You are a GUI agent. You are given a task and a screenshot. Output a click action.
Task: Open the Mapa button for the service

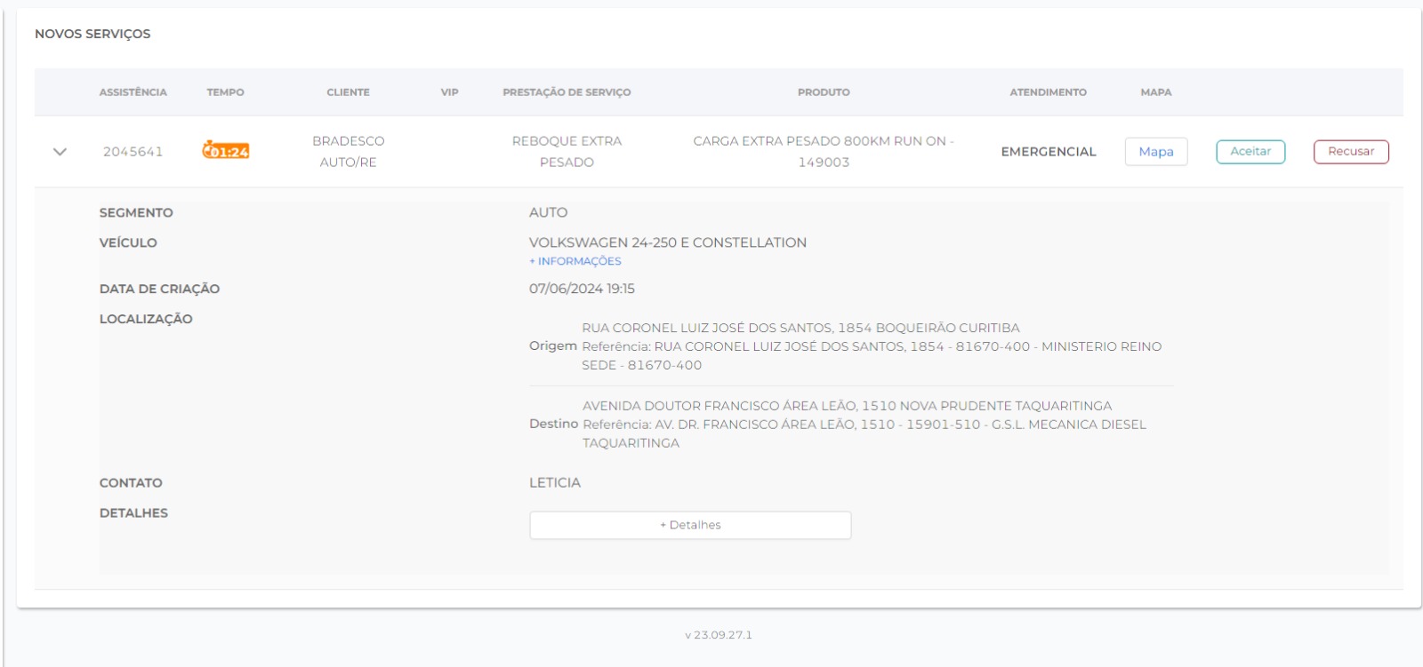[1155, 152]
